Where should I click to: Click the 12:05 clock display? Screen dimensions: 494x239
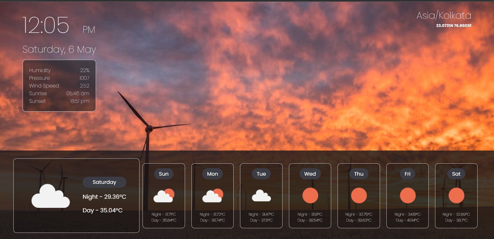click(x=46, y=25)
